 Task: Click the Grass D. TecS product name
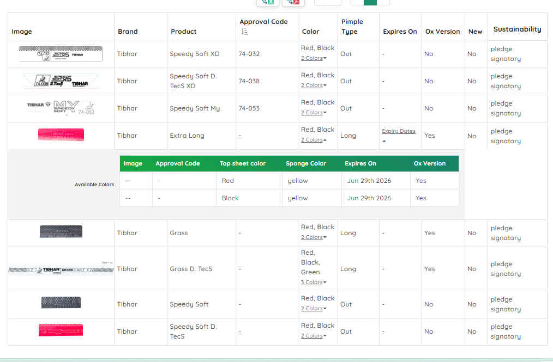point(191,269)
